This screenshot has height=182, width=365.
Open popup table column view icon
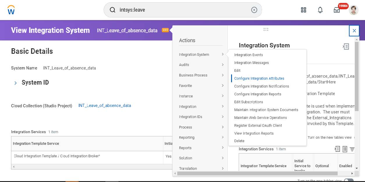(x=345, y=149)
